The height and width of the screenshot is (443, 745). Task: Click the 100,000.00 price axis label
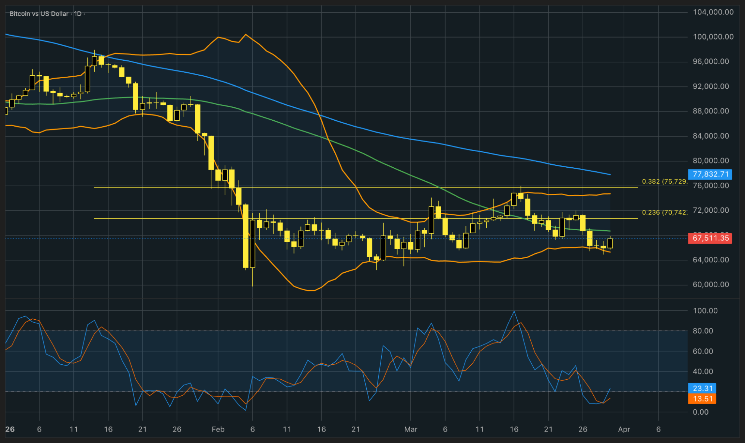pos(713,37)
